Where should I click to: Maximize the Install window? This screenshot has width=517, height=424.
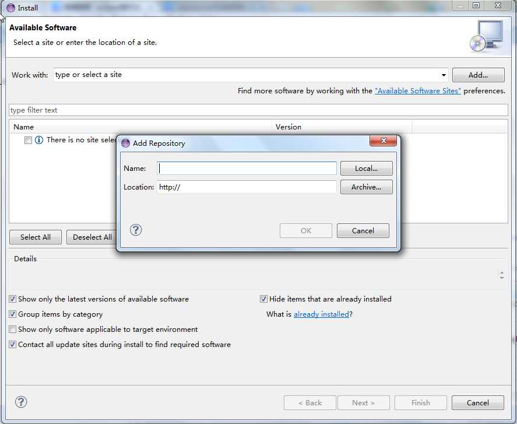(x=476, y=5)
